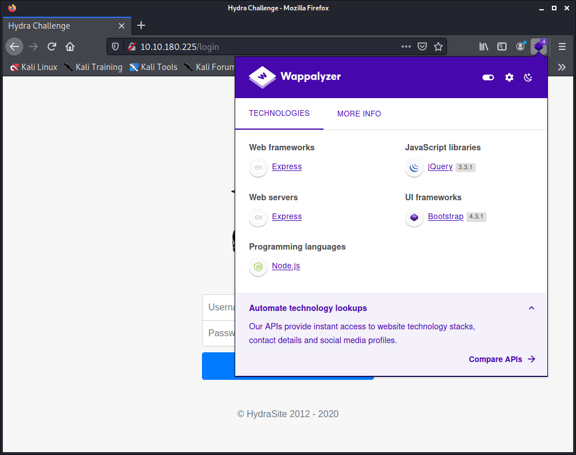Click the Wappalyzer extension toolbar icon
The height and width of the screenshot is (455, 576).
coord(539,46)
